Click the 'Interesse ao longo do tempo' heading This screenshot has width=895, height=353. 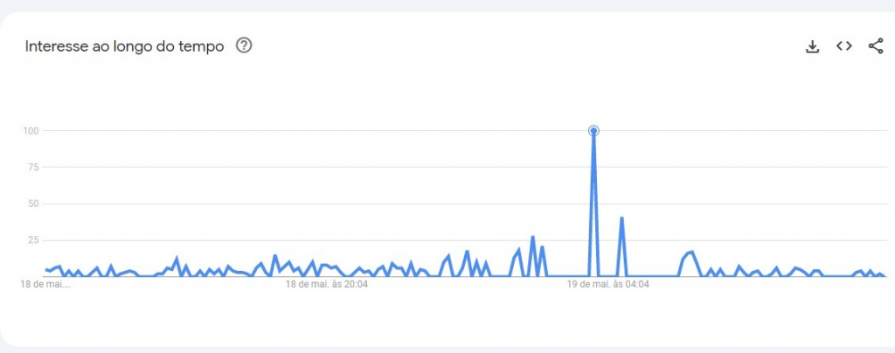click(124, 47)
